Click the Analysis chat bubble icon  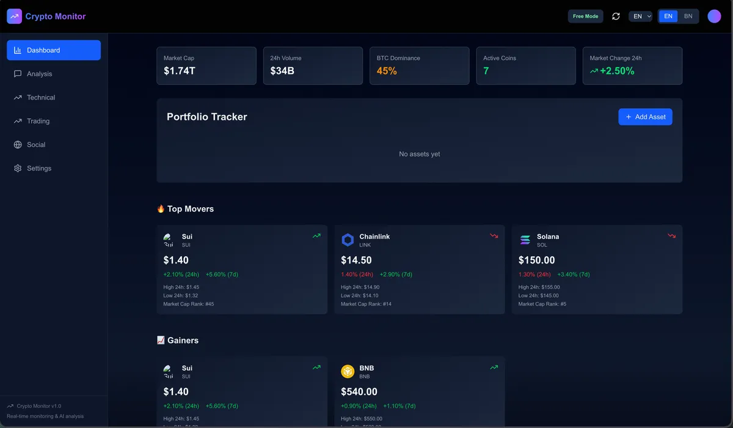click(18, 74)
